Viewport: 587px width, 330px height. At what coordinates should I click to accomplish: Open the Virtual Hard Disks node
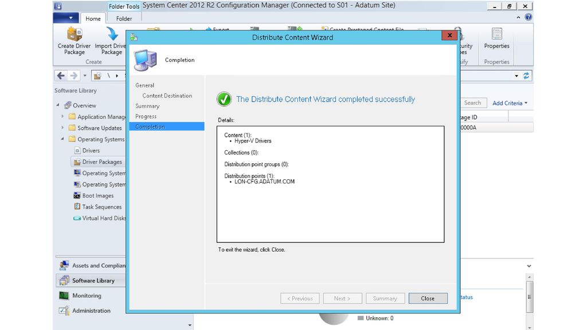click(x=100, y=218)
